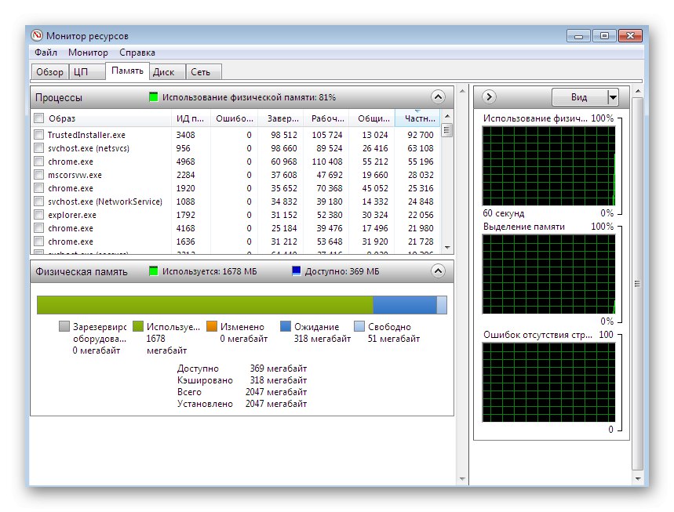The height and width of the screenshot is (512, 674).
Task: Check the TrustedInstaller.exe process checkbox
Action: click(x=38, y=135)
